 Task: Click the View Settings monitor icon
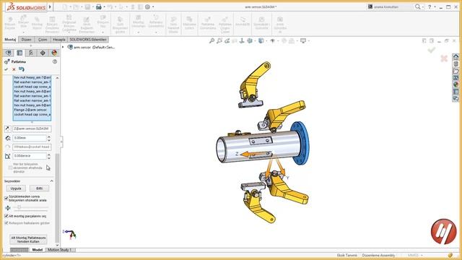click(x=303, y=40)
